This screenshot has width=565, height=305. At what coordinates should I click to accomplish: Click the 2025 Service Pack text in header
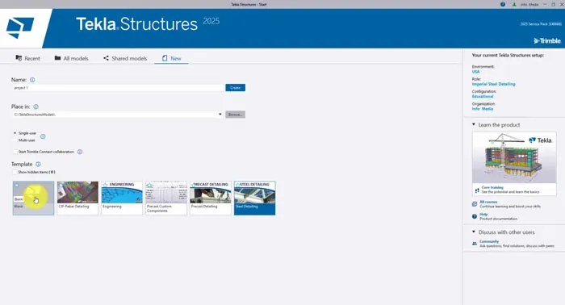[541, 24]
